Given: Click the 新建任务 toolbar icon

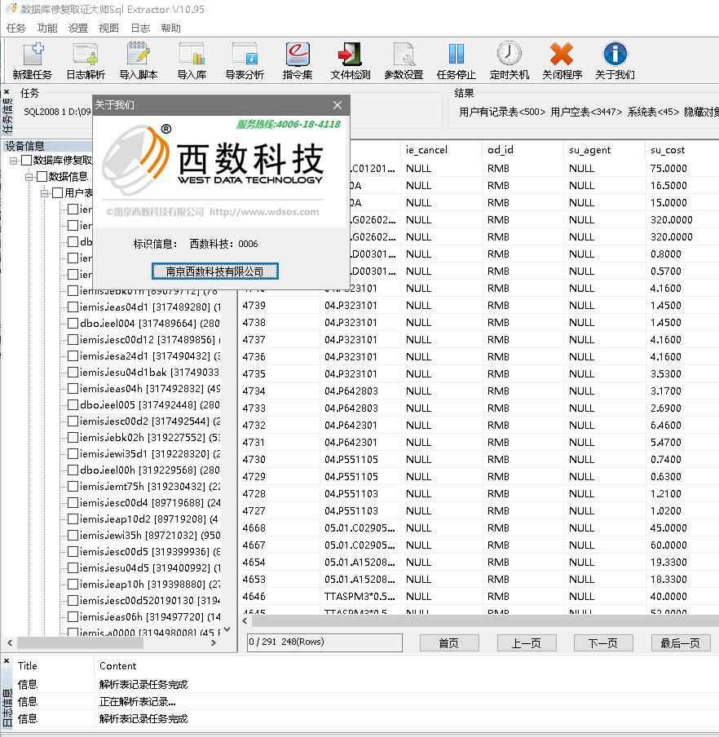Looking at the screenshot, I should [33, 60].
